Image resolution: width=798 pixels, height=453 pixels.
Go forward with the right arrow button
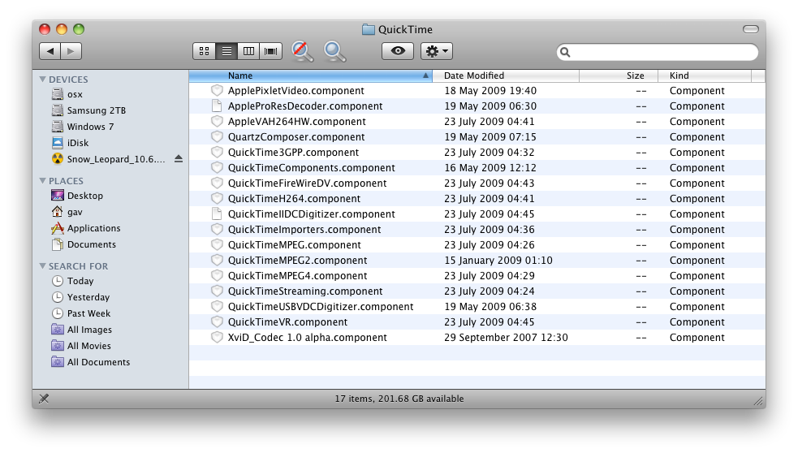pyautogui.click(x=71, y=51)
